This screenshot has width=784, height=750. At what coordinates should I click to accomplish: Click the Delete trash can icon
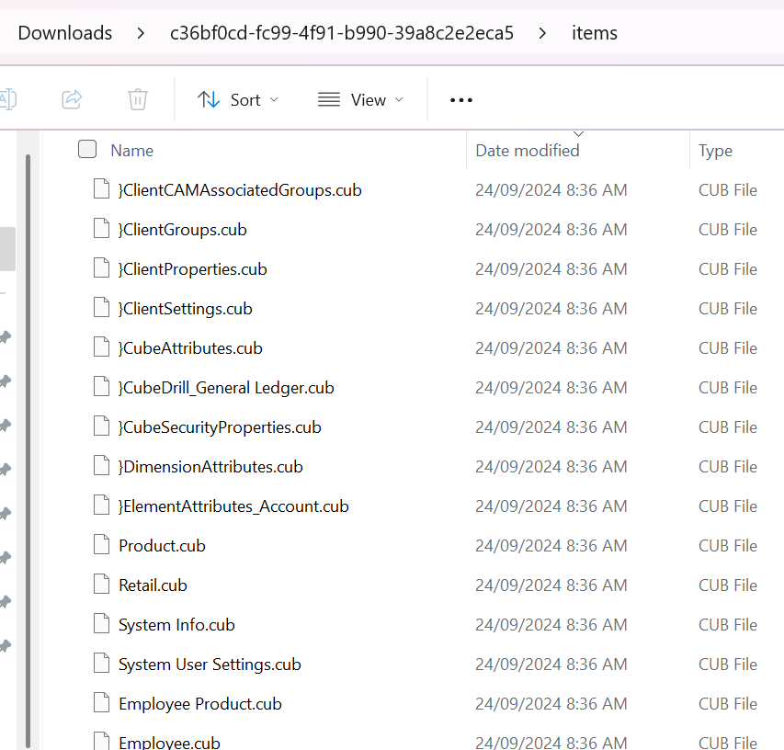click(x=138, y=99)
